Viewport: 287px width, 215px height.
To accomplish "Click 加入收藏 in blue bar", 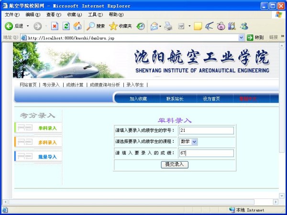I will coord(138,99).
